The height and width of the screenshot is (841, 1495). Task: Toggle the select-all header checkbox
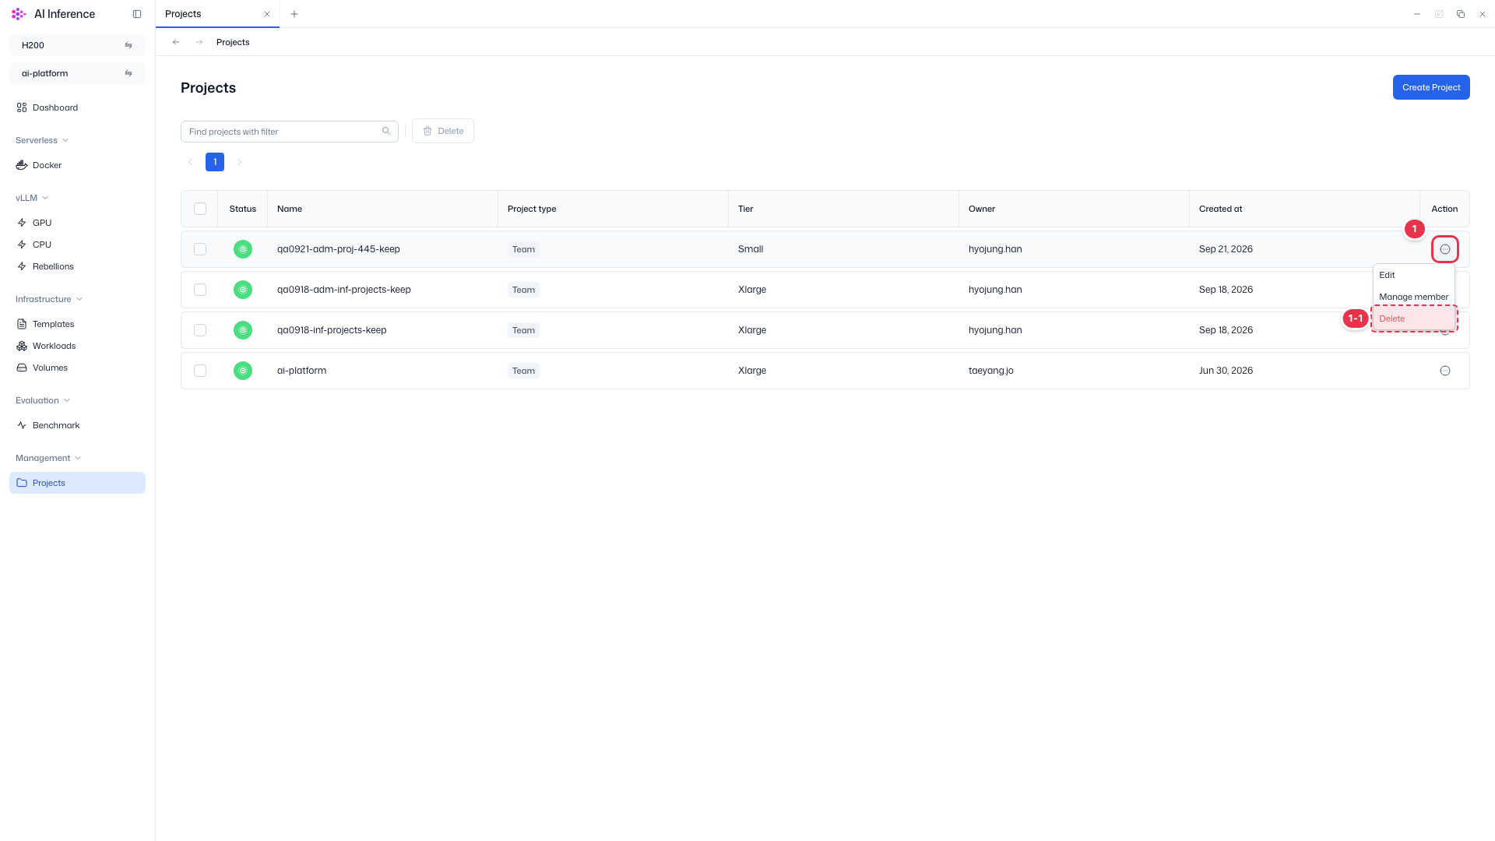click(x=200, y=209)
